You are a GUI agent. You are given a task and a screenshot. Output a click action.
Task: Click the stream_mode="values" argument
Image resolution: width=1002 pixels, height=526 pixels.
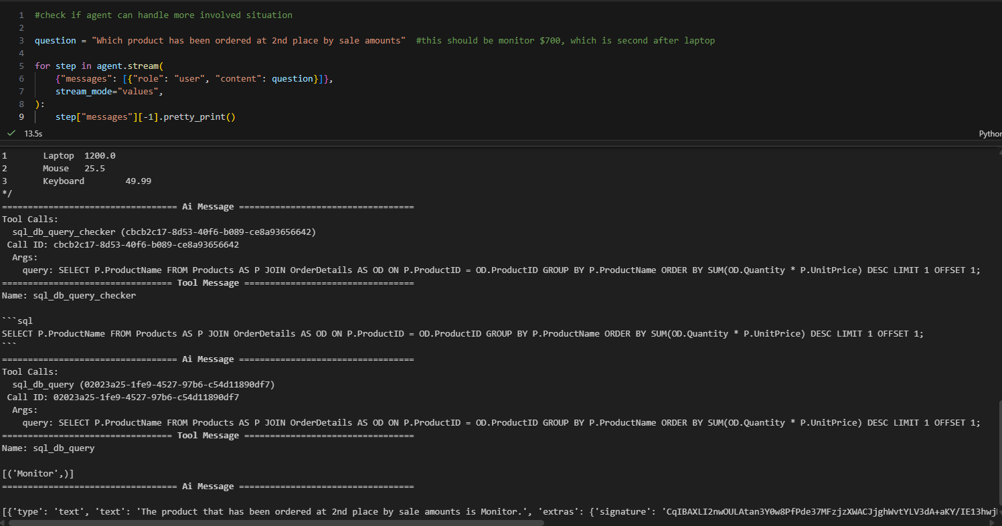pyautogui.click(x=107, y=92)
